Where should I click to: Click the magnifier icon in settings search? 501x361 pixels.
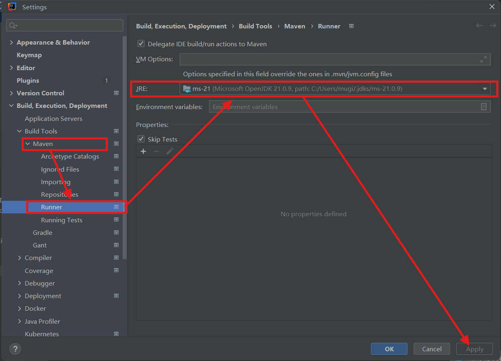13,26
